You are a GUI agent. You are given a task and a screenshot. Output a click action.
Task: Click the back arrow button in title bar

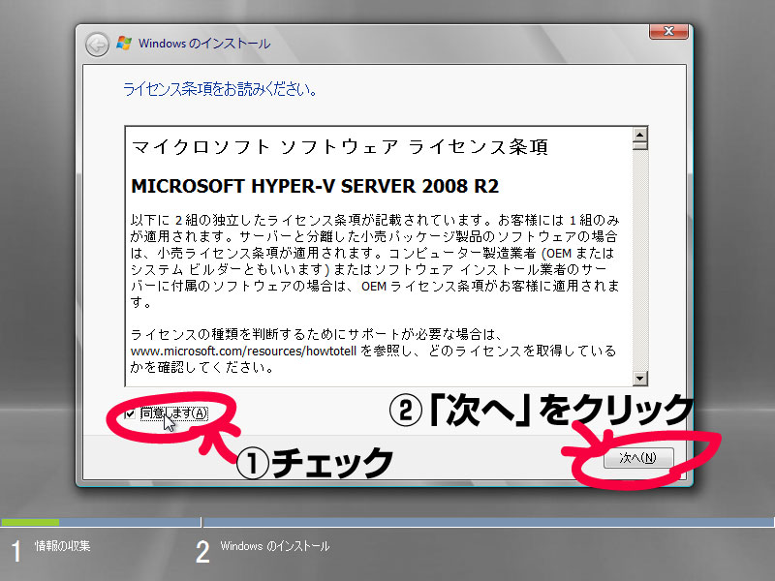(97, 45)
